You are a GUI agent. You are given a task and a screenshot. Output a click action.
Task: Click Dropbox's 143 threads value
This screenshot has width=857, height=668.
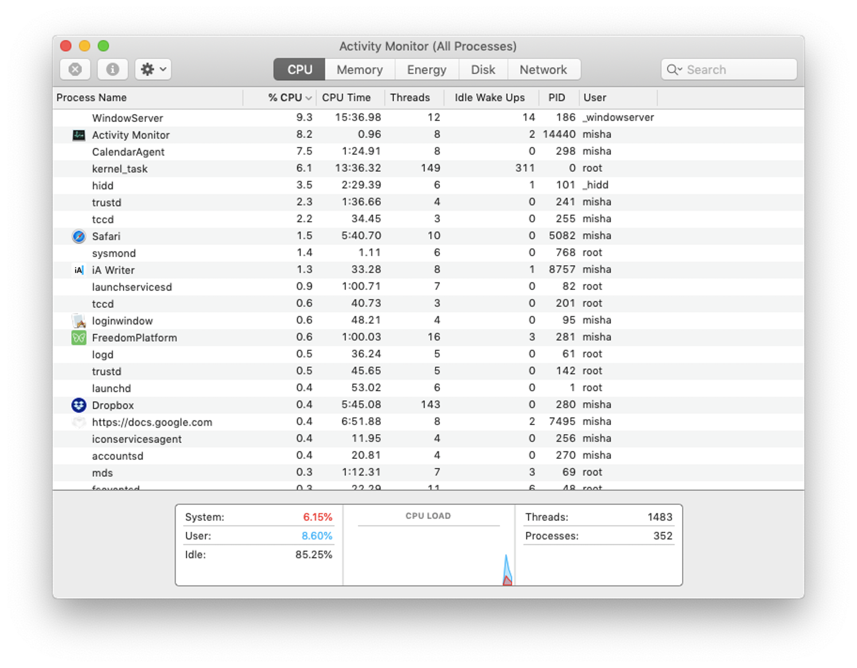click(430, 404)
